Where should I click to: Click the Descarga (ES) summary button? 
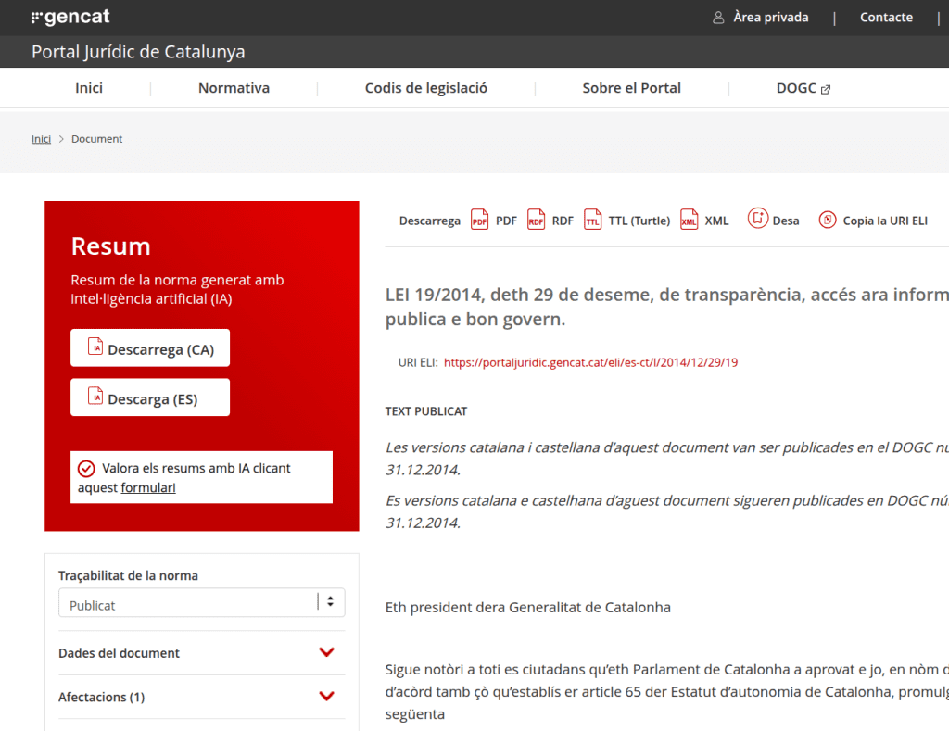(150, 398)
